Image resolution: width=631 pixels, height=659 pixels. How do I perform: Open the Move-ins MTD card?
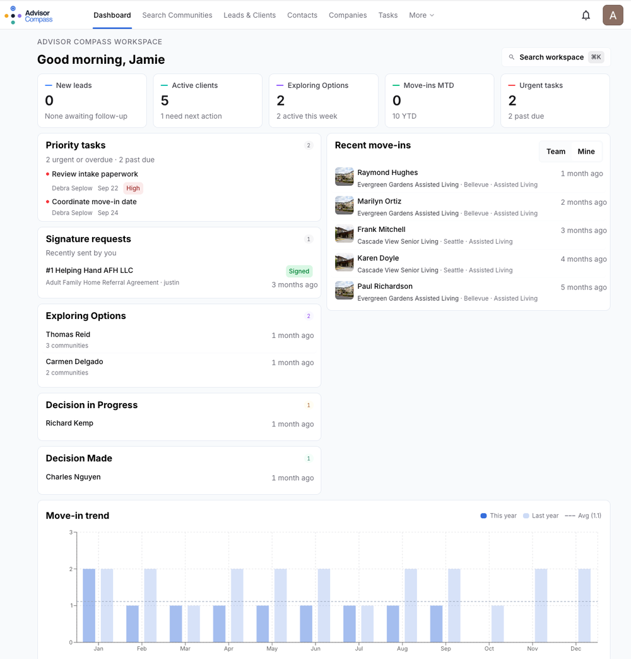(440, 101)
